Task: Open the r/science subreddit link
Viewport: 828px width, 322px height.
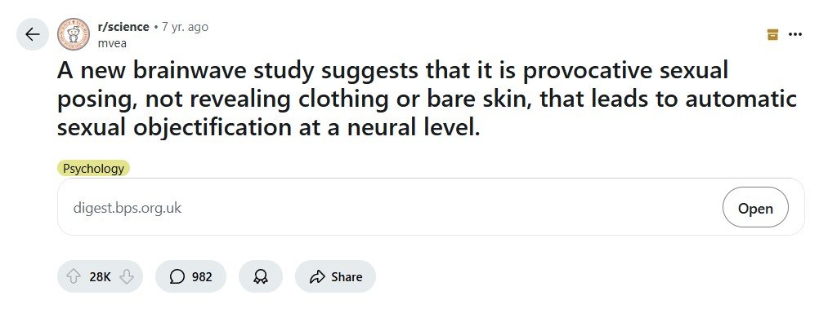Action: pyautogui.click(x=123, y=27)
